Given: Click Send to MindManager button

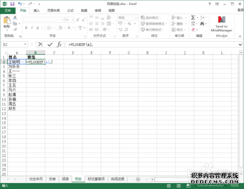Looking at the screenshot, I should pyautogui.click(x=222, y=24).
